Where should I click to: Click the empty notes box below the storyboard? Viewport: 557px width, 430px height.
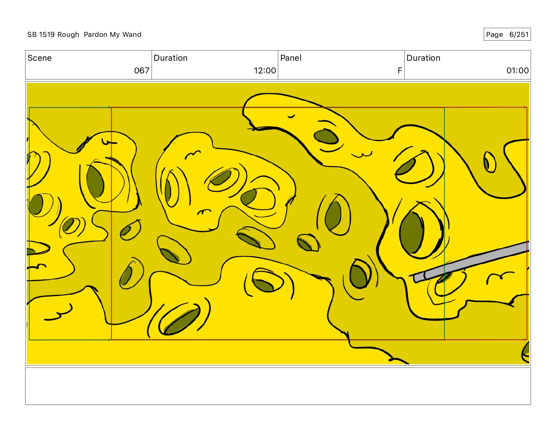pos(278,386)
